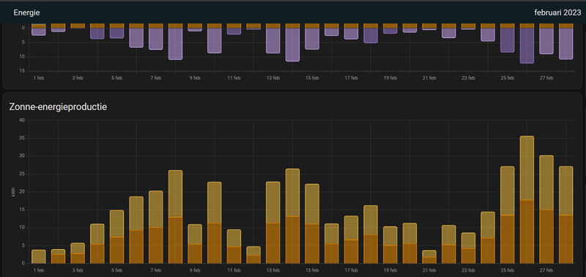
Task: Click the kWh axis label in solar chart
Action: click(13, 192)
